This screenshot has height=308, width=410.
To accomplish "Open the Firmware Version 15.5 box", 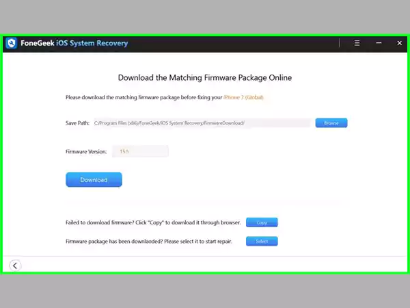I will click(140, 151).
